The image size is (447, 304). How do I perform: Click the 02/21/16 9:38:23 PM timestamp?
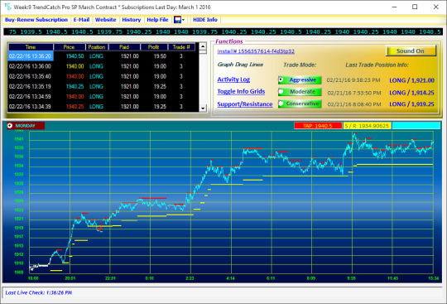[x=353, y=80]
